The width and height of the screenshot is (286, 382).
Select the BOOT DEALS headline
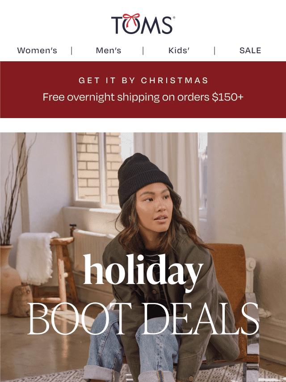(x=143, y=319)
